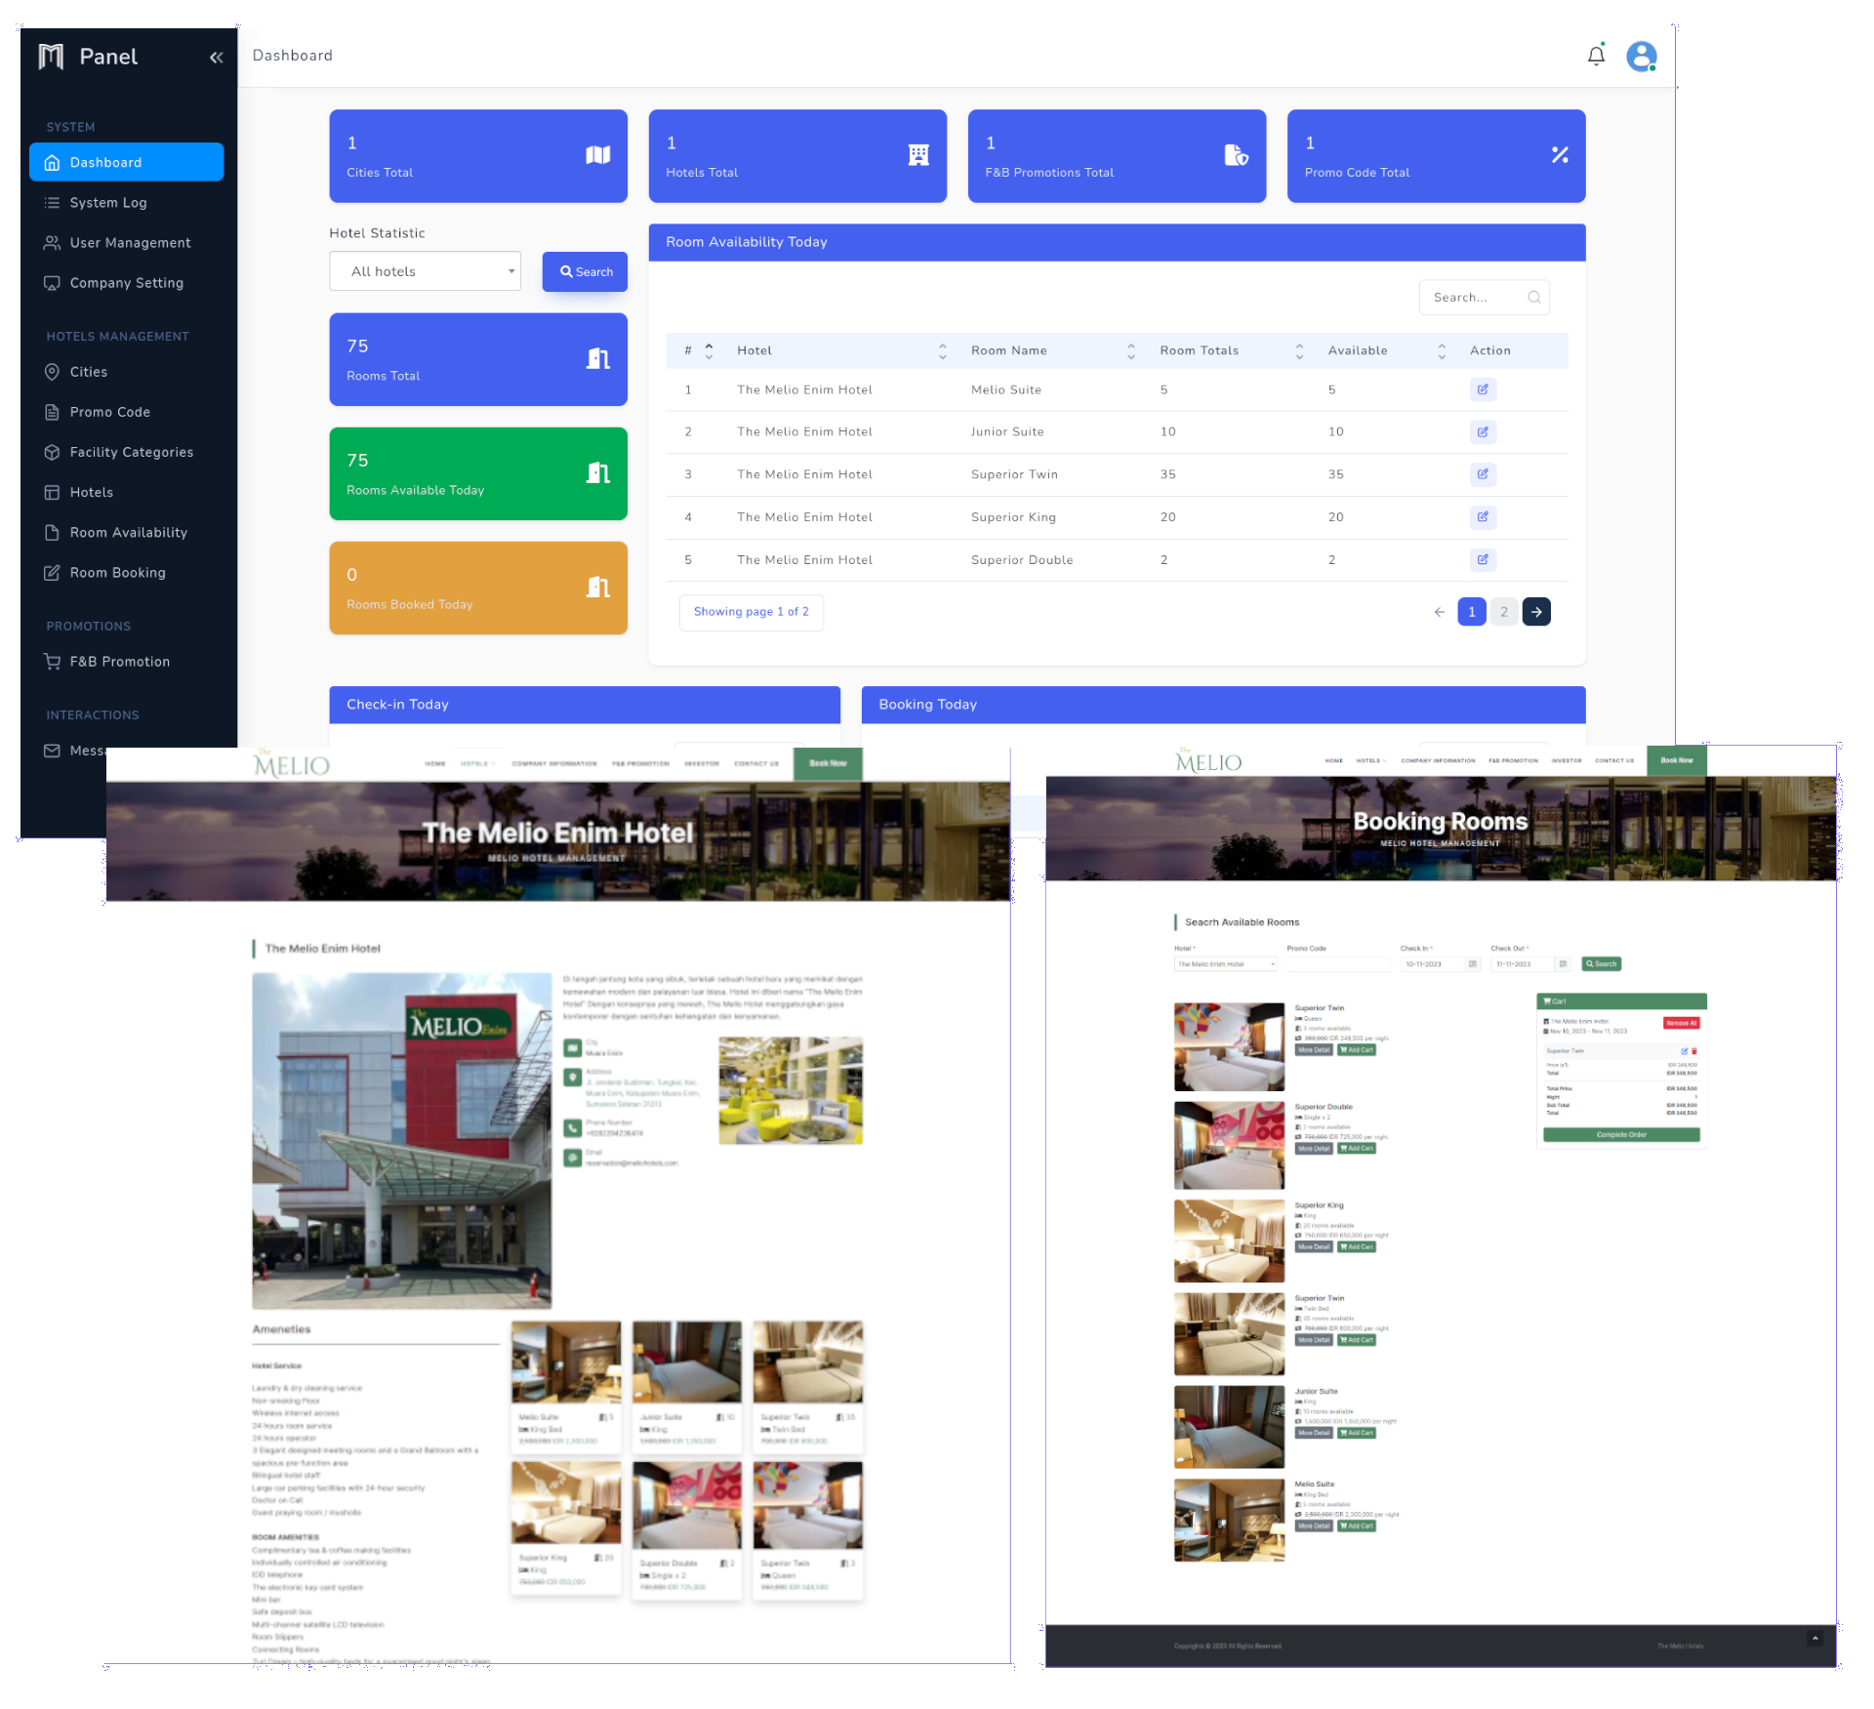1874x1709 pixels.
Task: Go to next page arrow in pagination
Action: pos(1536,612)
